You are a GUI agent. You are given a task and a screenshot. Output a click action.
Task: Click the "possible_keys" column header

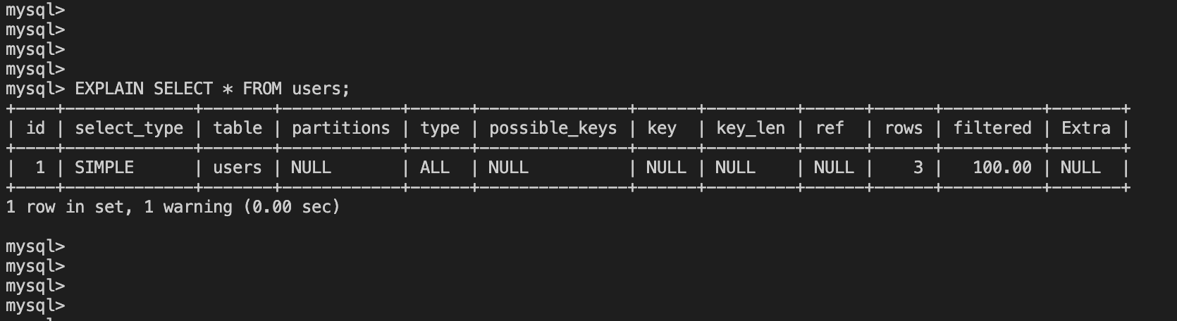553,128
